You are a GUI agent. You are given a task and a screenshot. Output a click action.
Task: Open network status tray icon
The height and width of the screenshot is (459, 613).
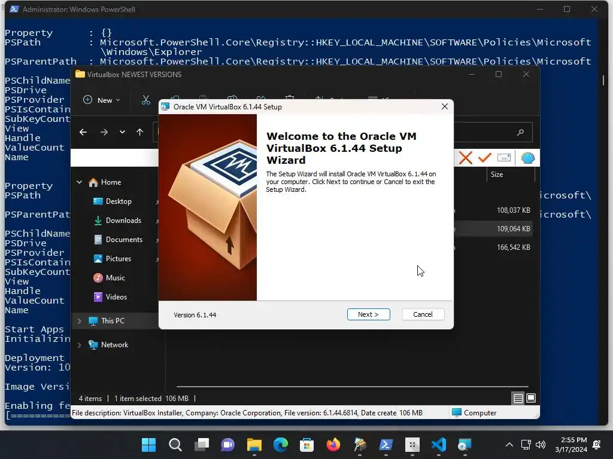point(526,445)
